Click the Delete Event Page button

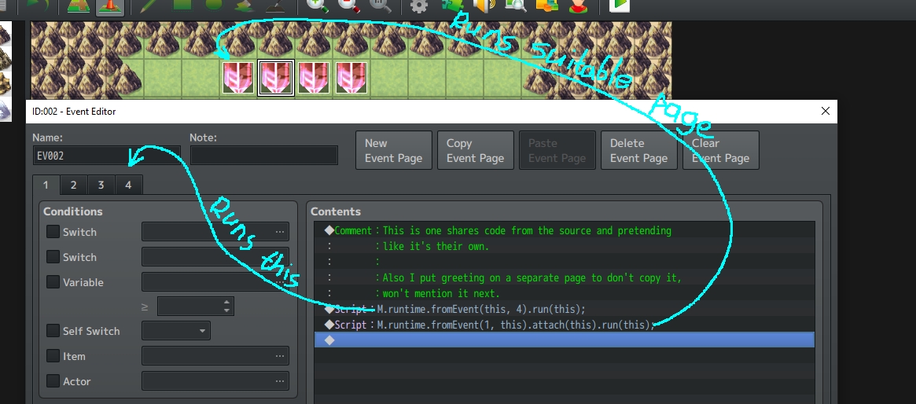639,151
